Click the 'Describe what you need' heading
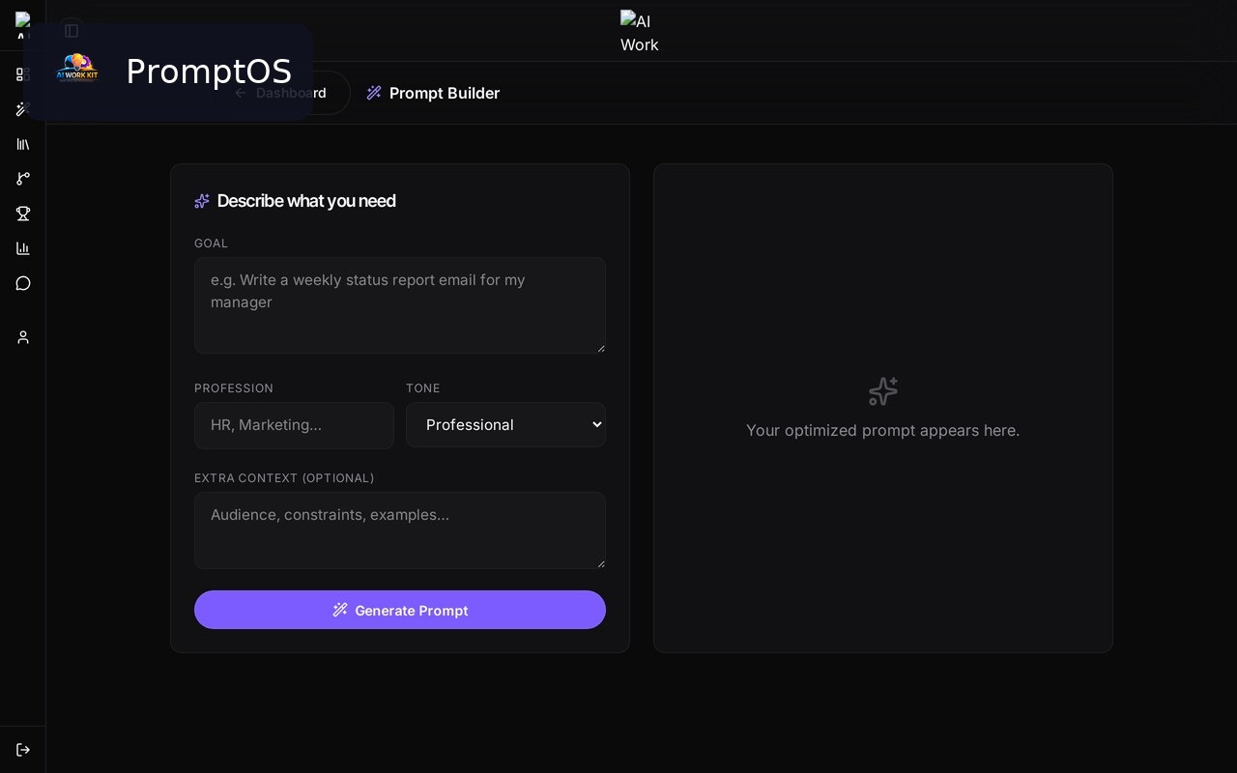 click(306, 201)
